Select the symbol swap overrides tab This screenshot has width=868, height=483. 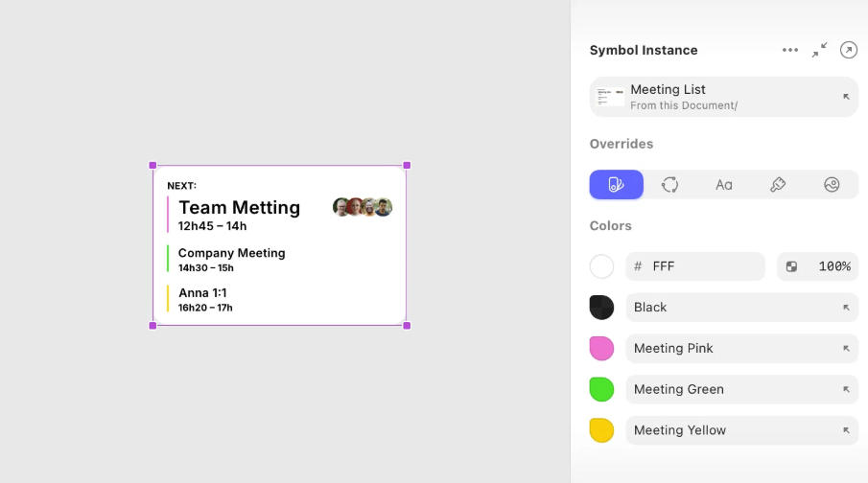[669, 184]
